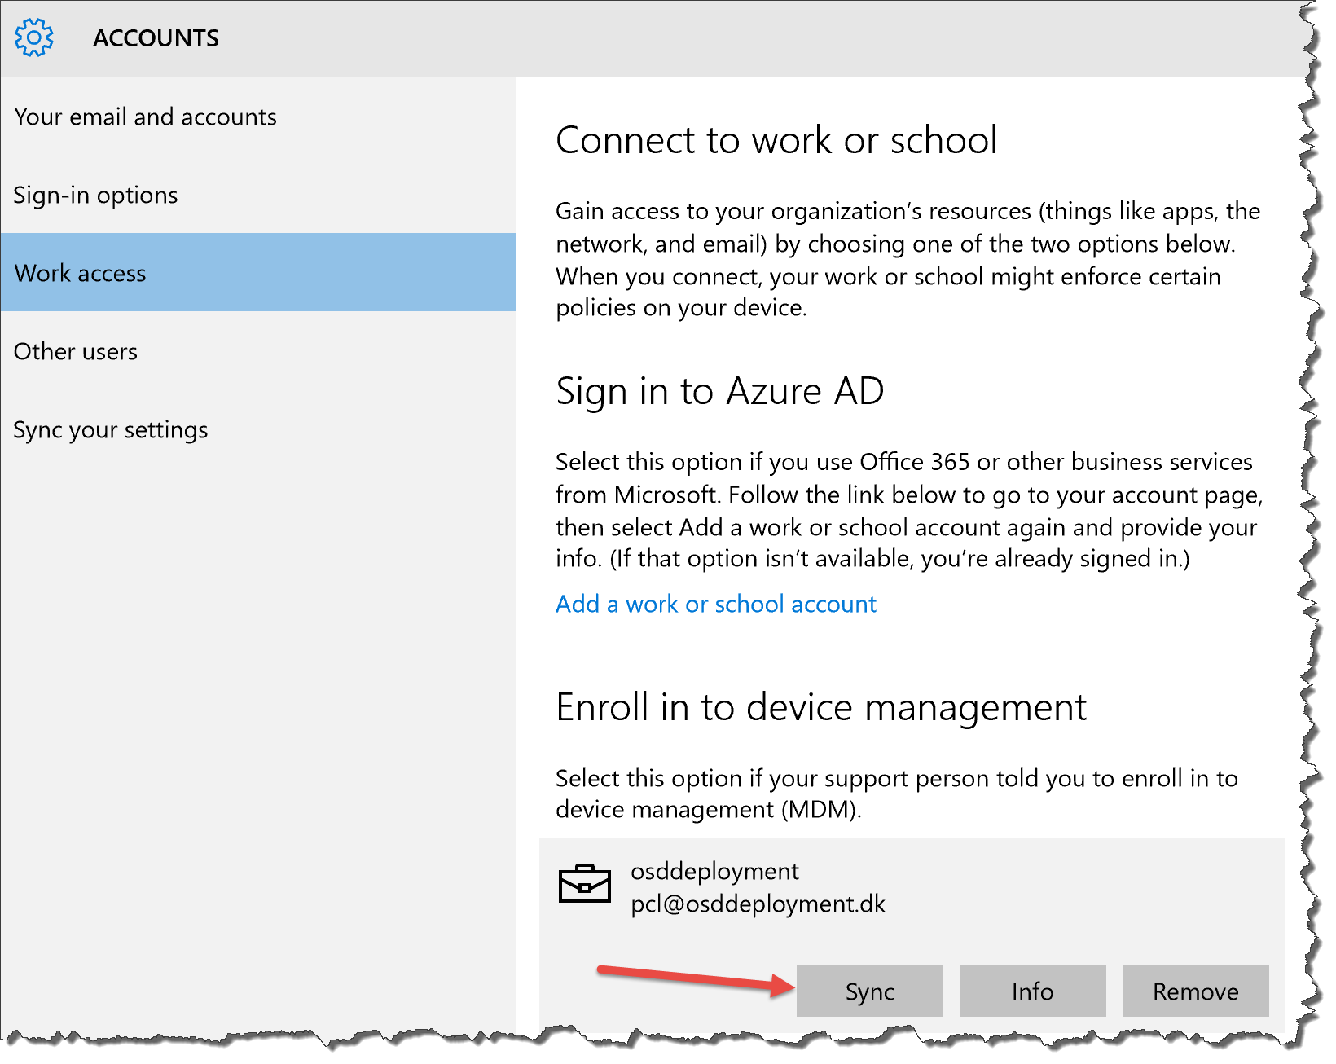Image resolution: width=1336 pixels, height=1064 pixels.
Task: Open Sync your settings
Action: 111,429
